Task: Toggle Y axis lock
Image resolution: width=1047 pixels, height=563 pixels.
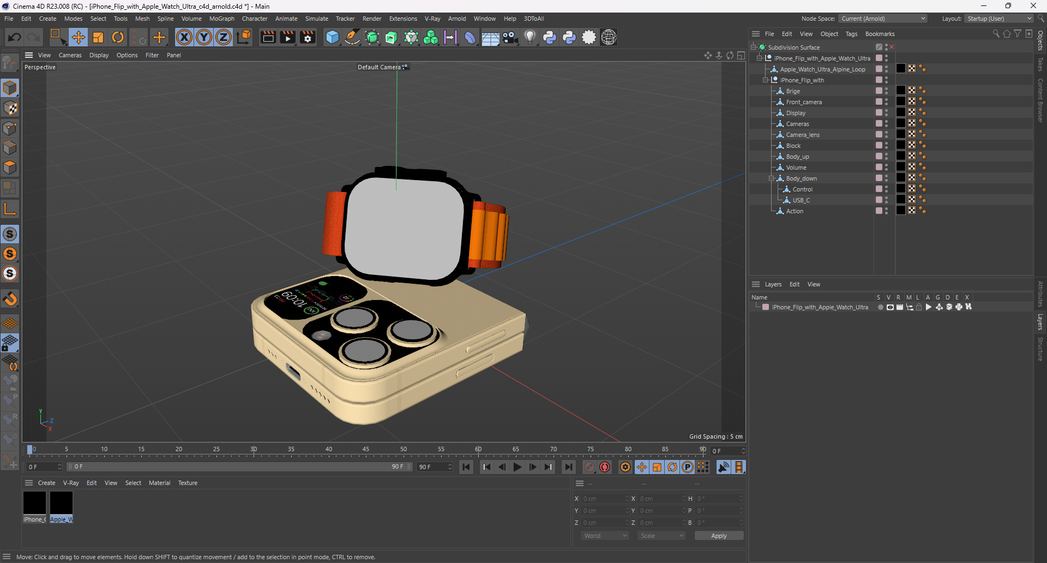Action: click(x=204, y=37)
